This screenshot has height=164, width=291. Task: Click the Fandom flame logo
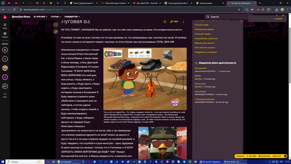pos(5,17)
